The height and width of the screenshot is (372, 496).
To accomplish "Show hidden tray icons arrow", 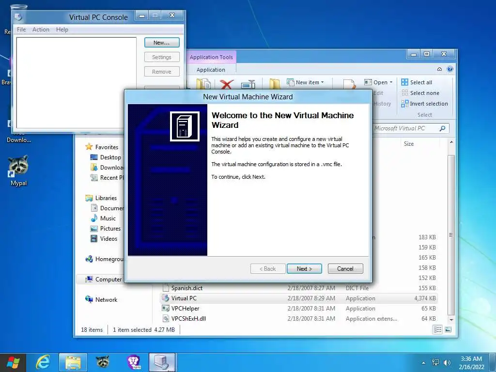I will (423, 363).
